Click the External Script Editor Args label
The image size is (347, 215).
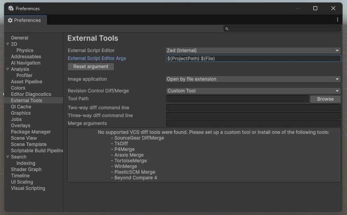[97, 58]
